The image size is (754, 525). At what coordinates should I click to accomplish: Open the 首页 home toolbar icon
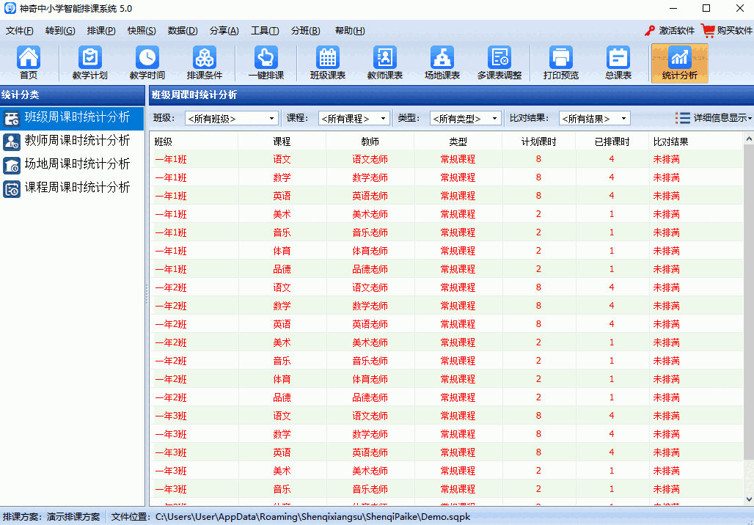(29, 63)
